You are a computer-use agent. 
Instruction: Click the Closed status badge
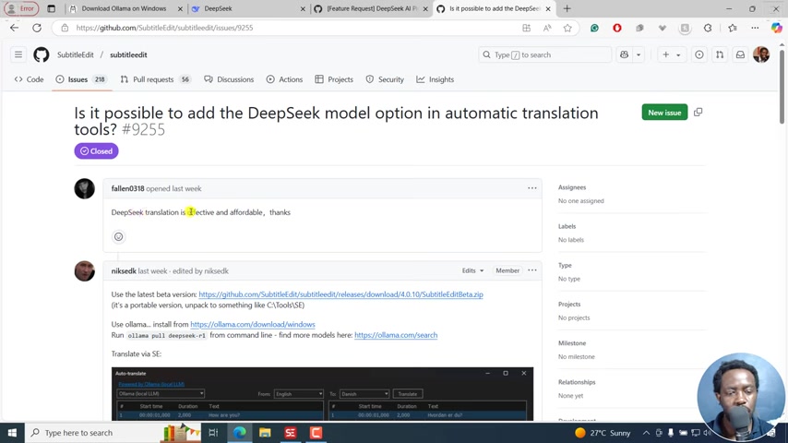(x=97, y=150)
